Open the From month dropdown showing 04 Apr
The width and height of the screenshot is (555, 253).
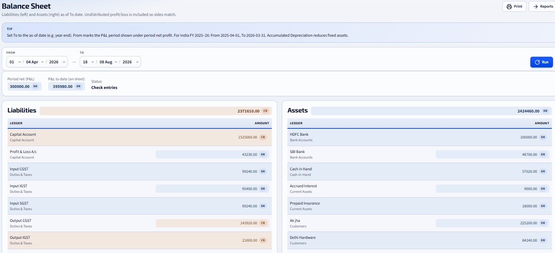tap(35, 62)
